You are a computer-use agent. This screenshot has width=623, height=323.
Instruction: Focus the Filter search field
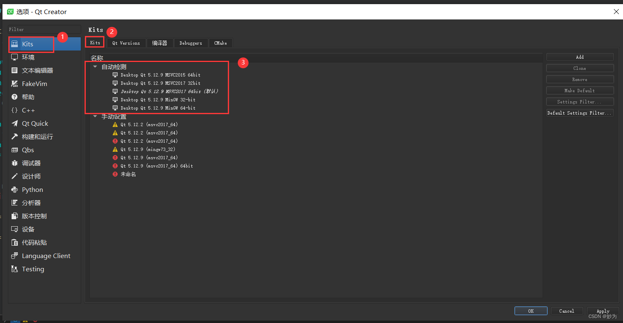tap(44, 29)
